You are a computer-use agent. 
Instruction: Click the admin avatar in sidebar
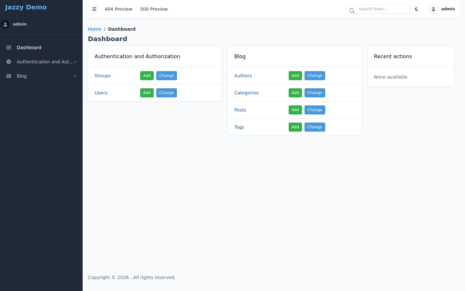(x=5, y=24)
